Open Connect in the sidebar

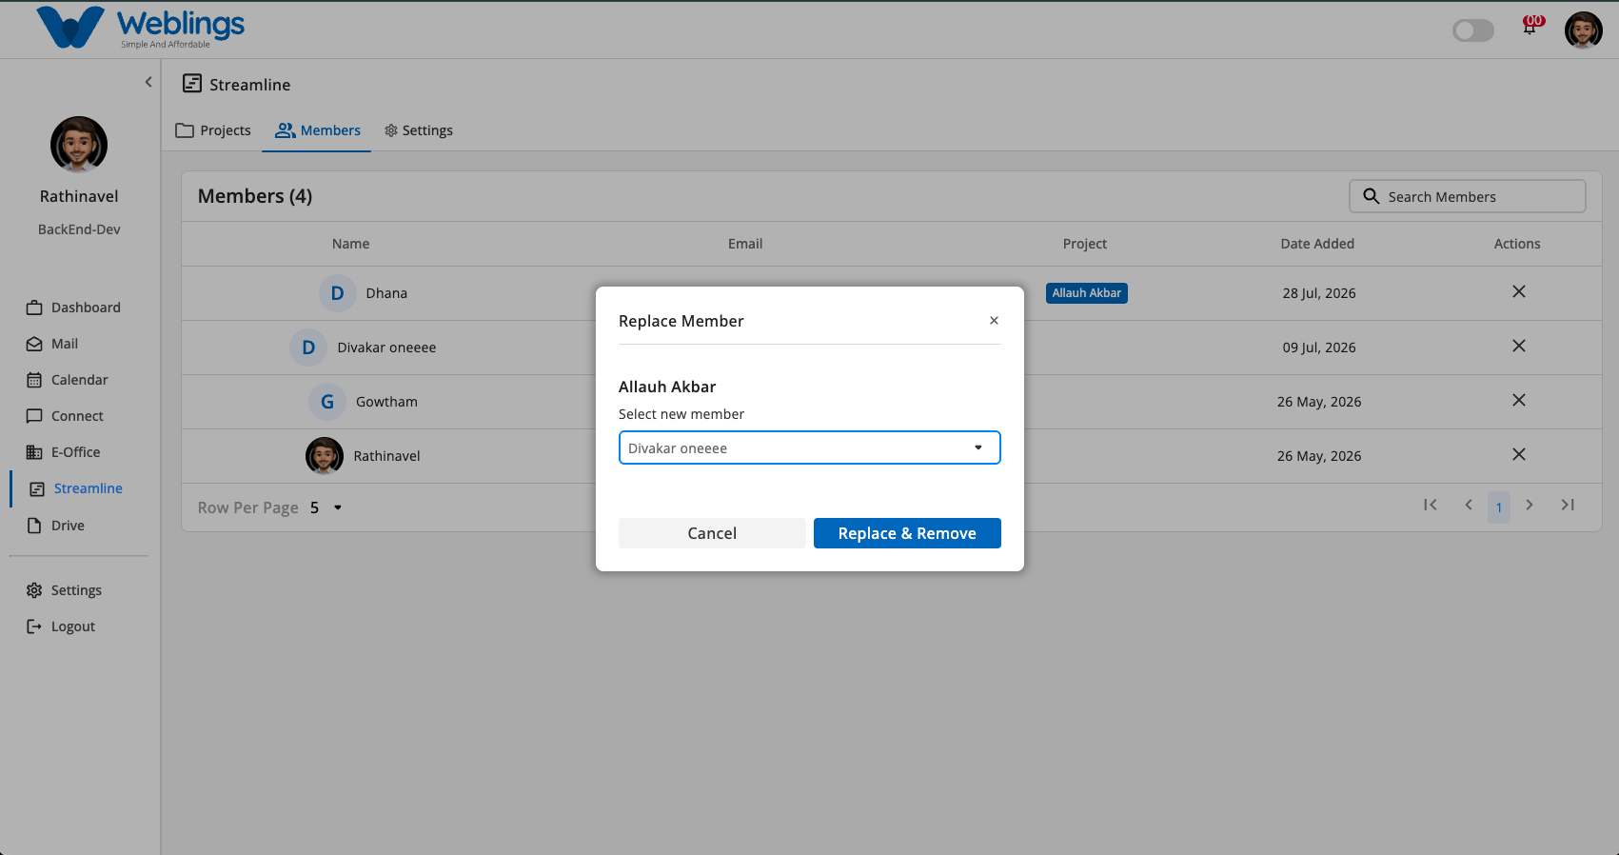point(66,416)
